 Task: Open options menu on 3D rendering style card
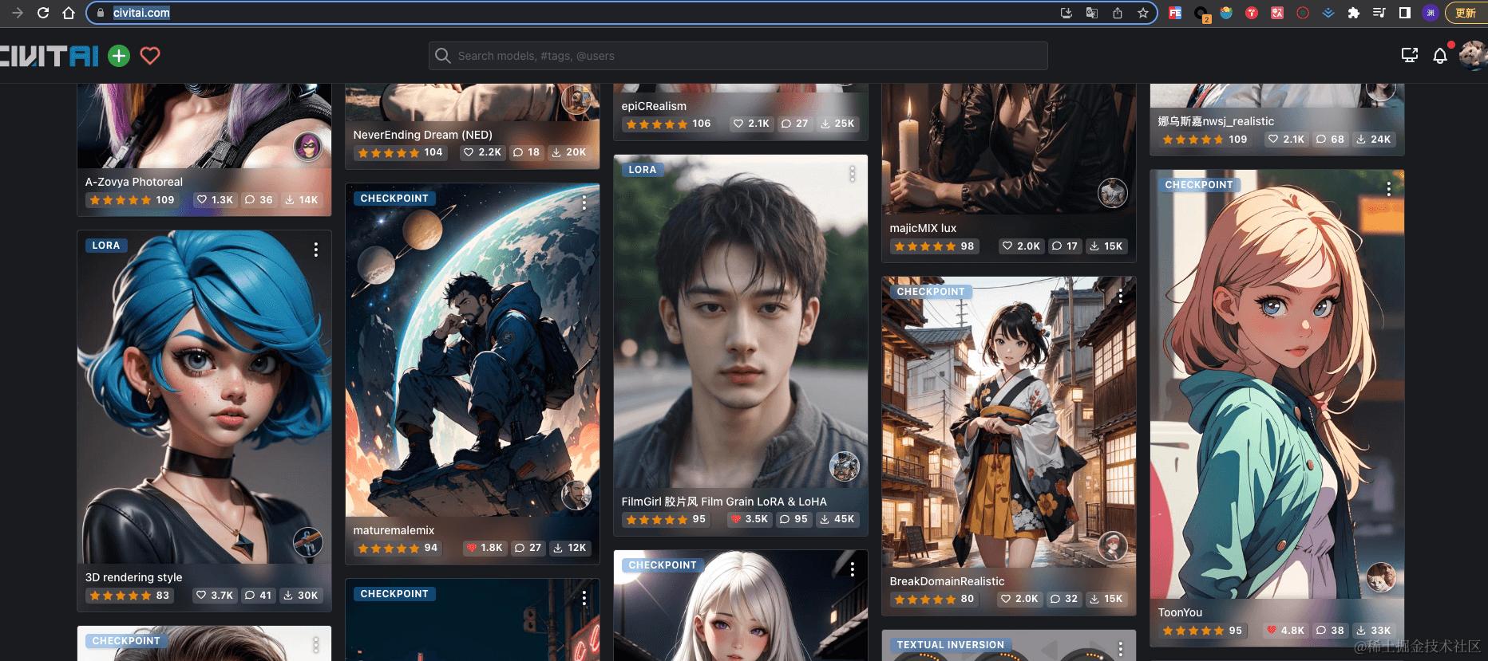point(316,250)
